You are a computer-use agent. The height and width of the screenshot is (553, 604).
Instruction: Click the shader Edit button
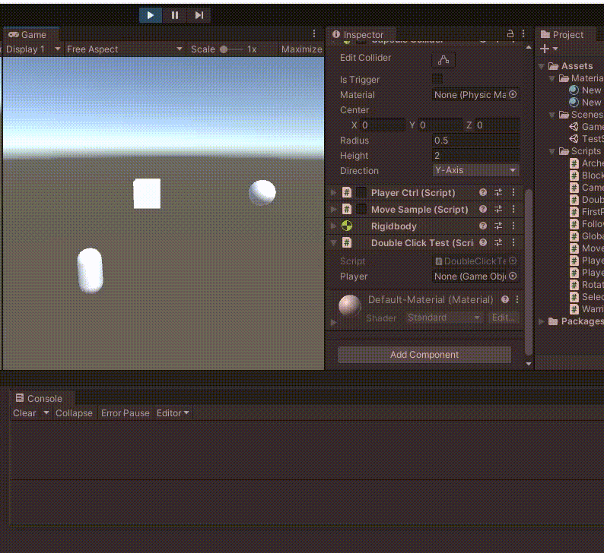coord(503,318)
